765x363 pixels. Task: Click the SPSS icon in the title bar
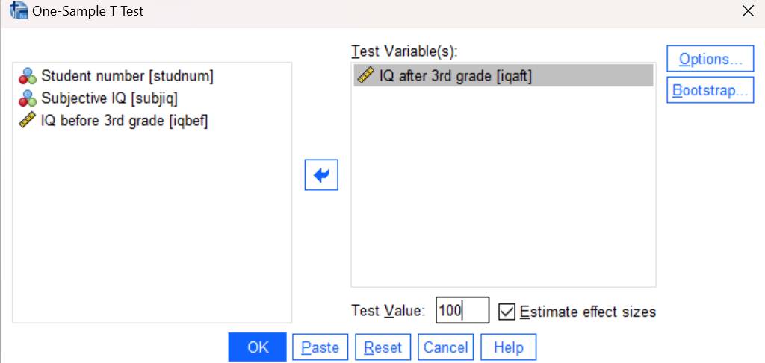click(18, 10)
